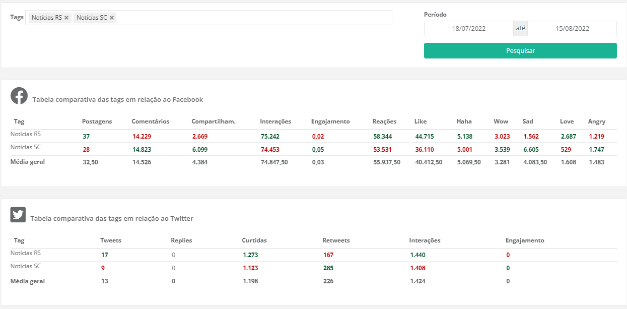This screenshot has height=309, width=627.
Task: Click the Pesquisar button
Action: tap(520, 51)
